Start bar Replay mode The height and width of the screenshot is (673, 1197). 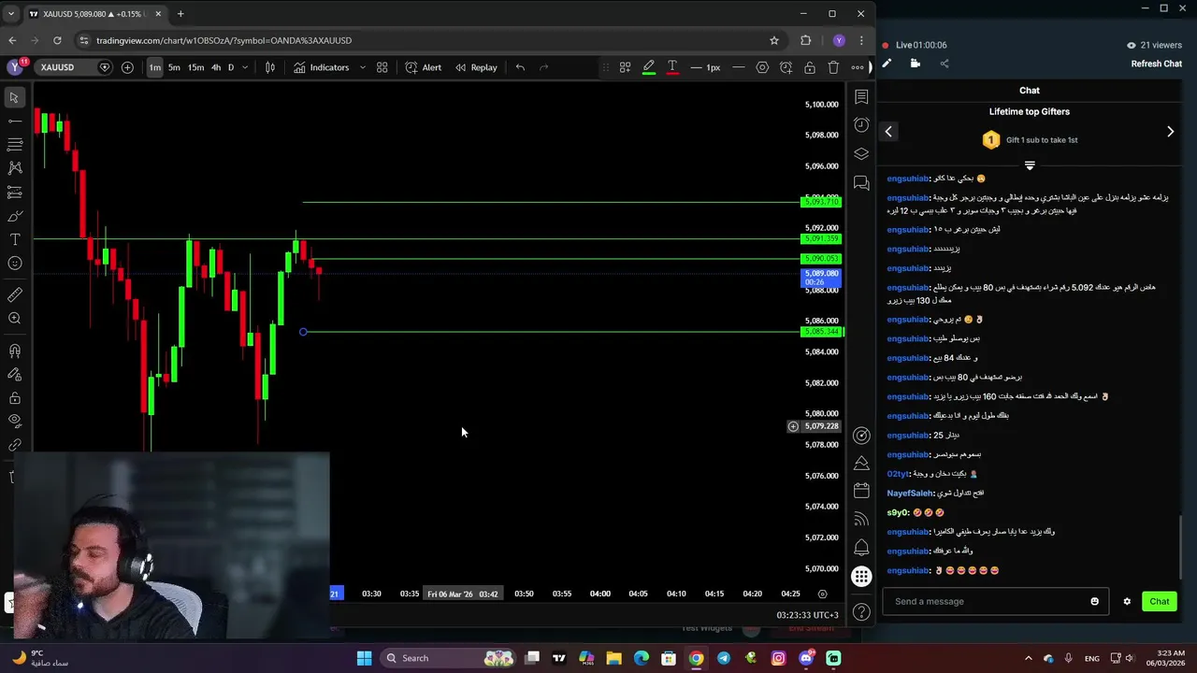(x=476, y=67)
